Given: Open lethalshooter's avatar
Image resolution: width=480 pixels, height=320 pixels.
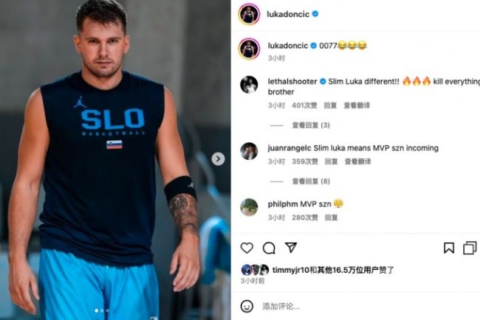Looking at the screenshot, I should [x=249, y=85].
